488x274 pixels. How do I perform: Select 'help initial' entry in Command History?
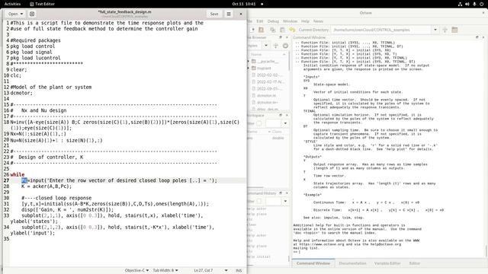(259, 256)
